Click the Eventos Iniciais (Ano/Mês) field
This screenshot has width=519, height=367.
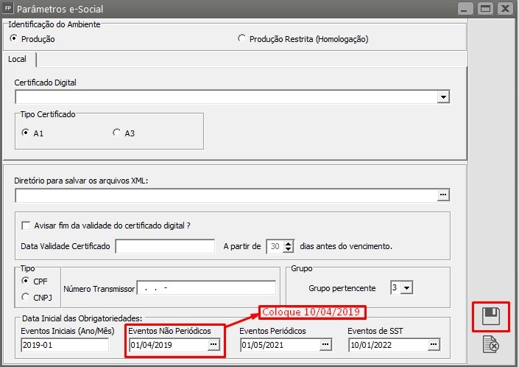pos(65,345)
